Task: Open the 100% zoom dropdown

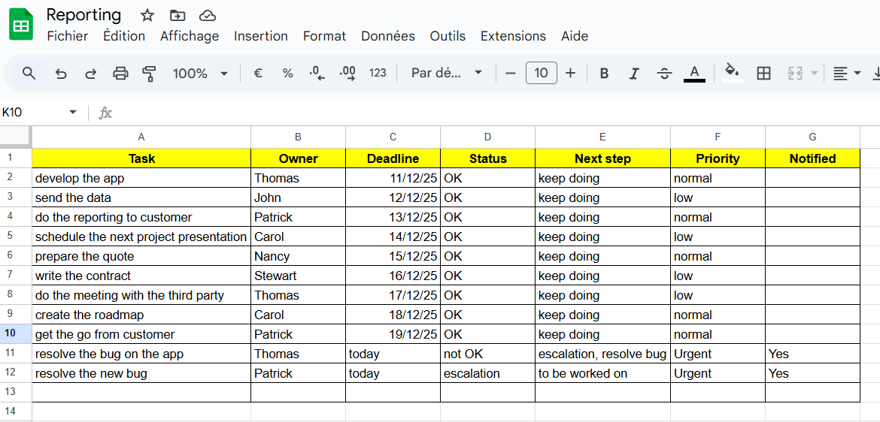Action: click(x=200, y=73)
